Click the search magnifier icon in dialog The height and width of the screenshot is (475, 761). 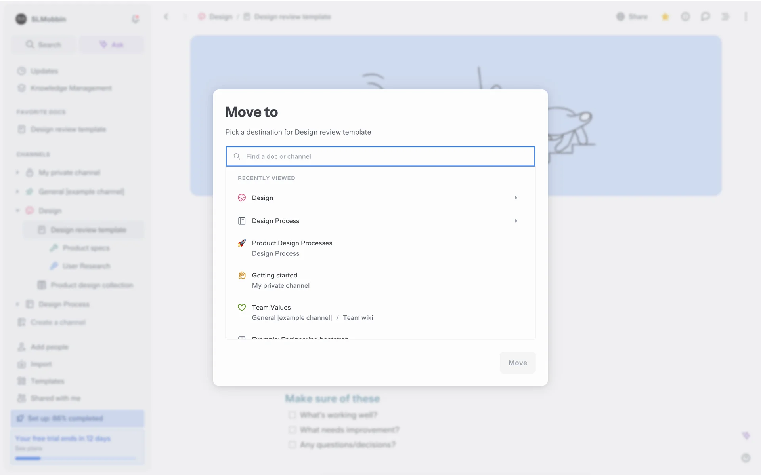click(237, 156)
